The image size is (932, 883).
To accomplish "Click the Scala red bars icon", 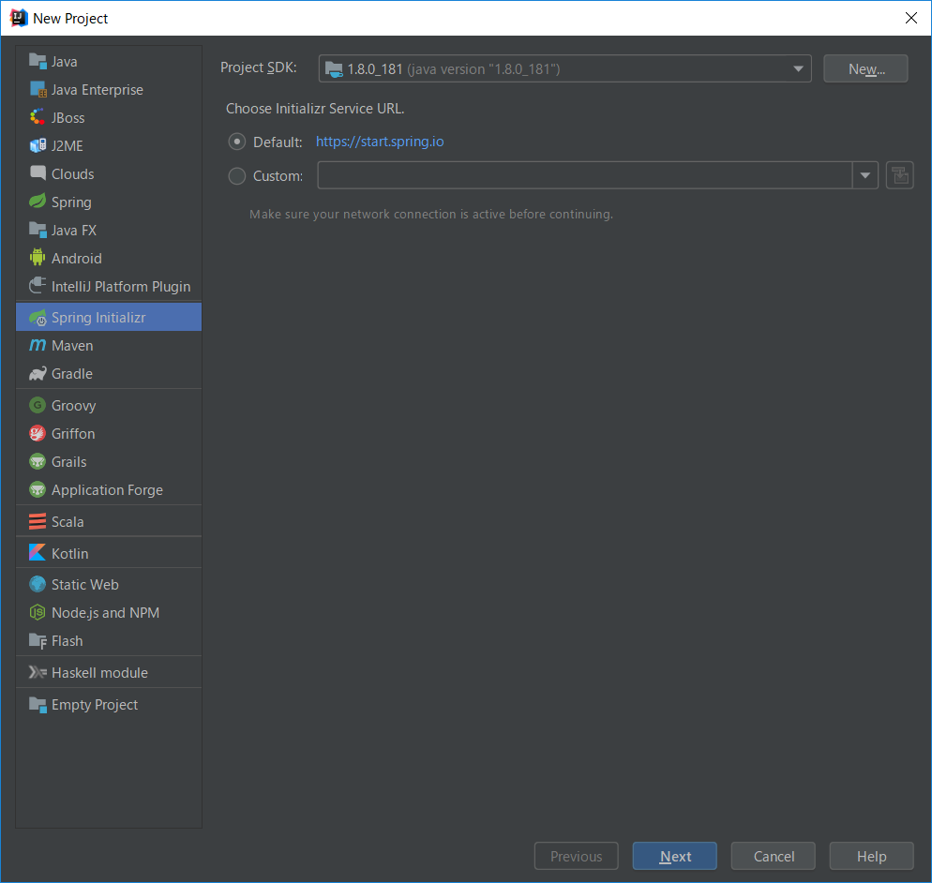I will click(x=38, y=521).
